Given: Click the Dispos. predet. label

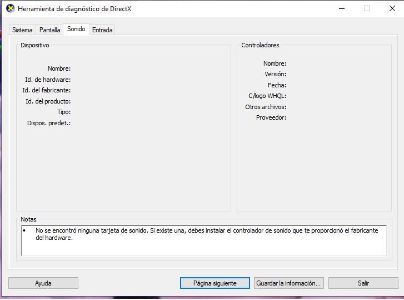Looking at the screenshot, I should [49, 123].
